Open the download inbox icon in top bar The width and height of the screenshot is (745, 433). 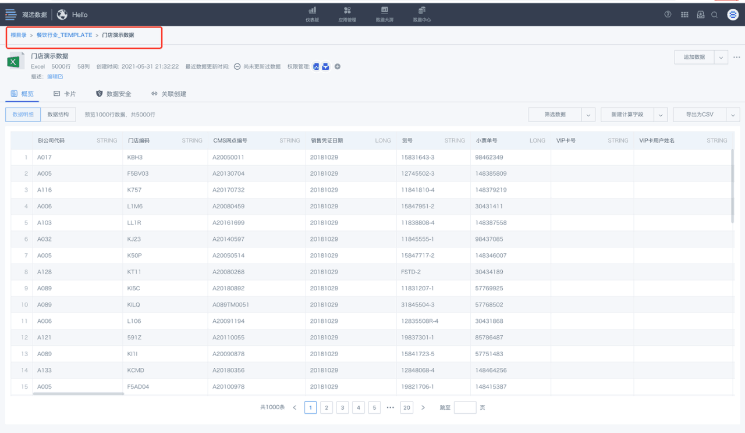[x=701, y=15]
